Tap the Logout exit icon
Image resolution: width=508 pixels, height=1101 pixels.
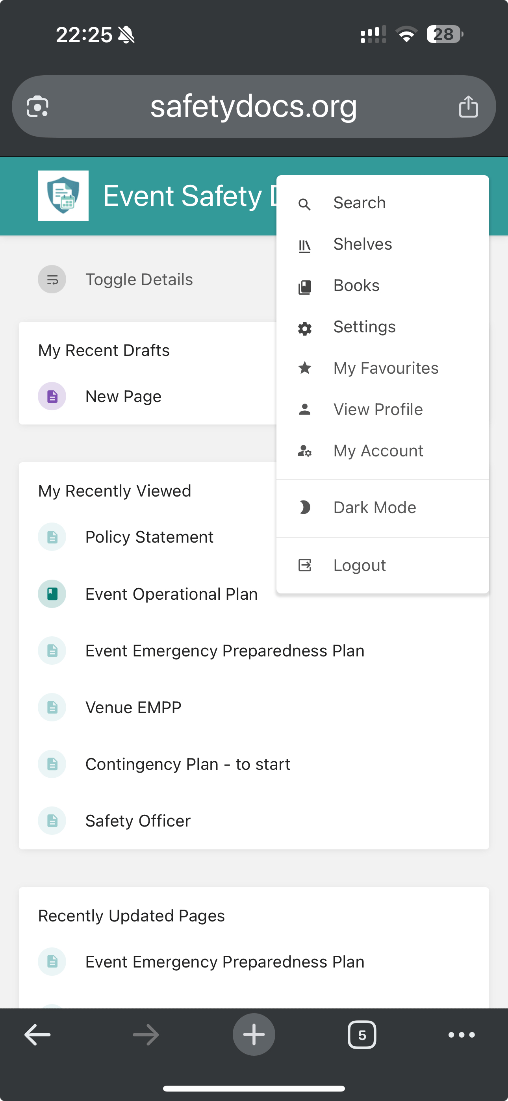click(x=304, y=565)
